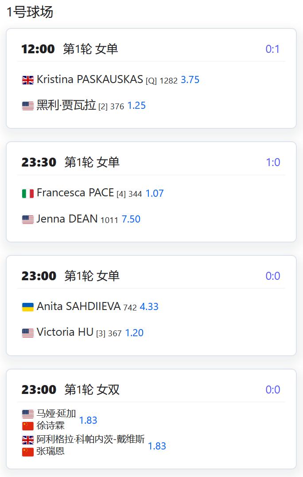Open Kristina PASKAUSKAS player page
Screen dimensions: 303x477
(x=90, y=79)
